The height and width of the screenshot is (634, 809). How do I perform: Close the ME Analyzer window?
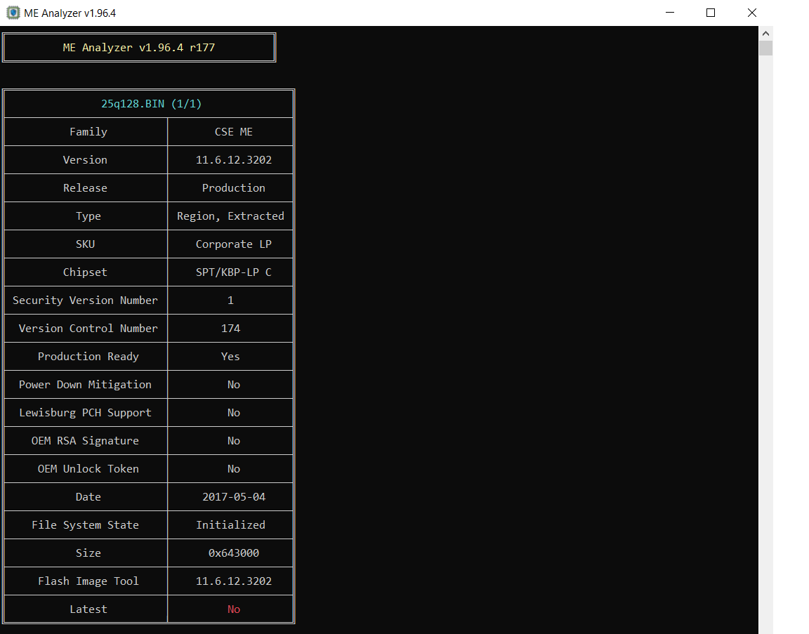coord(751,13)
